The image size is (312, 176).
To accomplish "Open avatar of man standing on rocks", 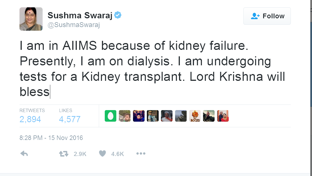I will pyautogui.click(x=209, y=116).
